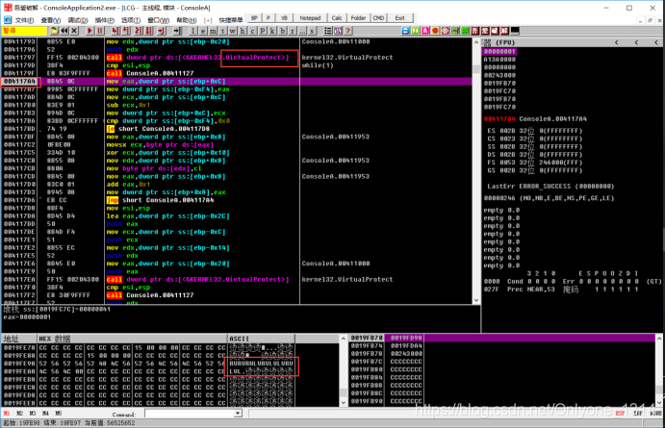Open the 查看(V) menu
The height and width of the screenshot is (428, 665).
(50, 20)
